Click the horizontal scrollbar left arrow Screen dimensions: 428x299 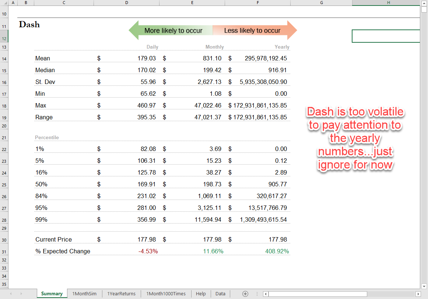click(x=266, y=294)
